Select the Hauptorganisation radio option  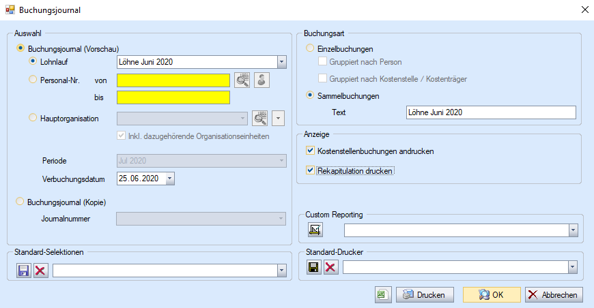33,118
